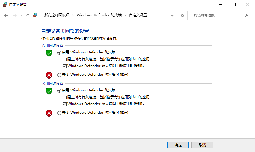Screen dimensions: 255x152
Task: Expand the chevron after 所有控制面板项
Action: coord(73,15)
